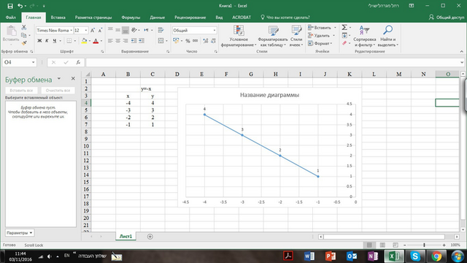Open Conditional Formatting (Условное форматирование)
This screenshot has width=467, height=263.
[239, 36]
